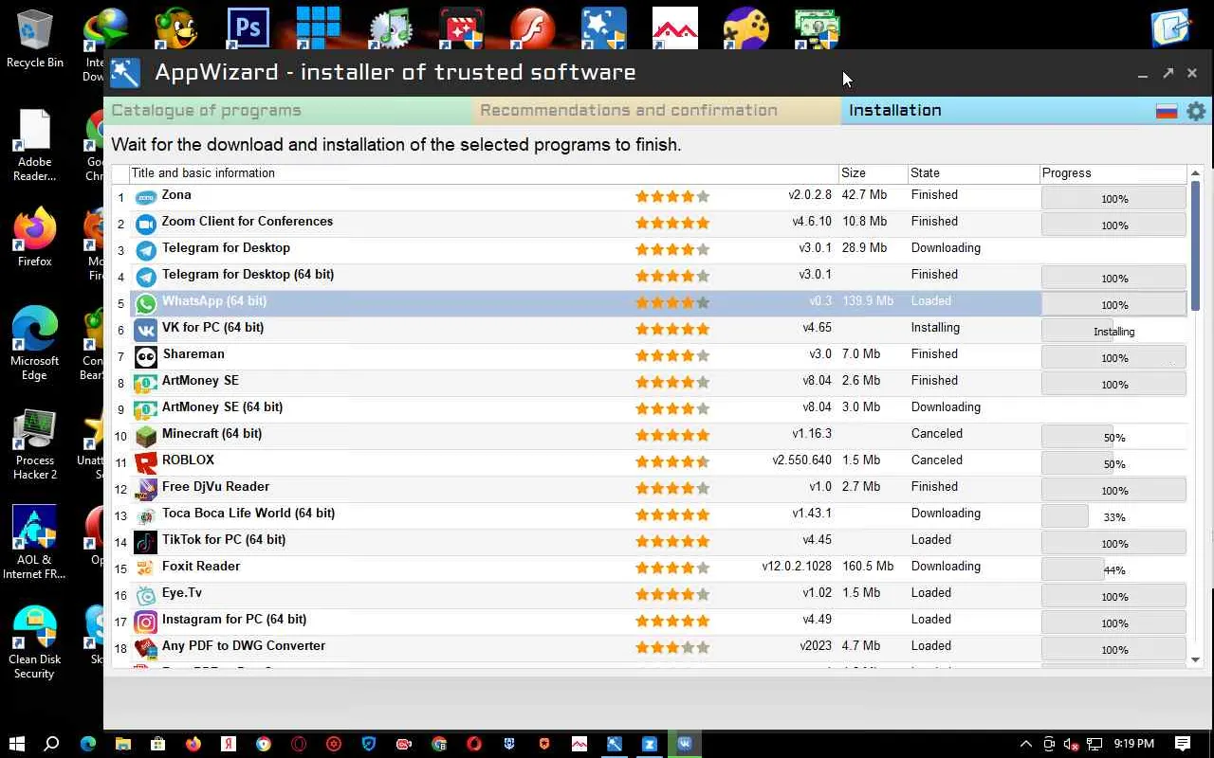This screenshot has width=1214, height=758.
Task: Select the "ArtMoney SE" 2.6 Mb row title
Action: tap(200, 381)
